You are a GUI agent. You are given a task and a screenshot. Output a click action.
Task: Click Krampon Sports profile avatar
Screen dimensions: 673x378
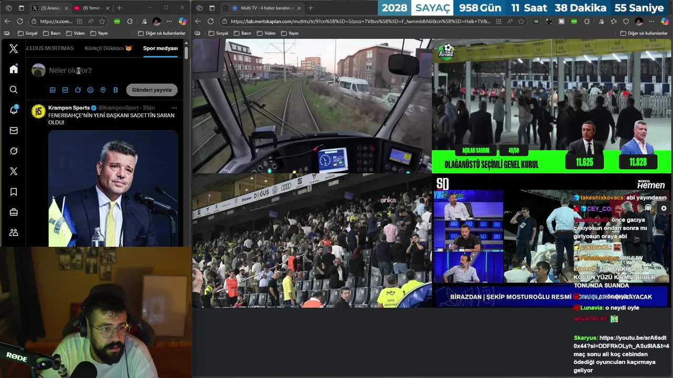click(38, 111)
